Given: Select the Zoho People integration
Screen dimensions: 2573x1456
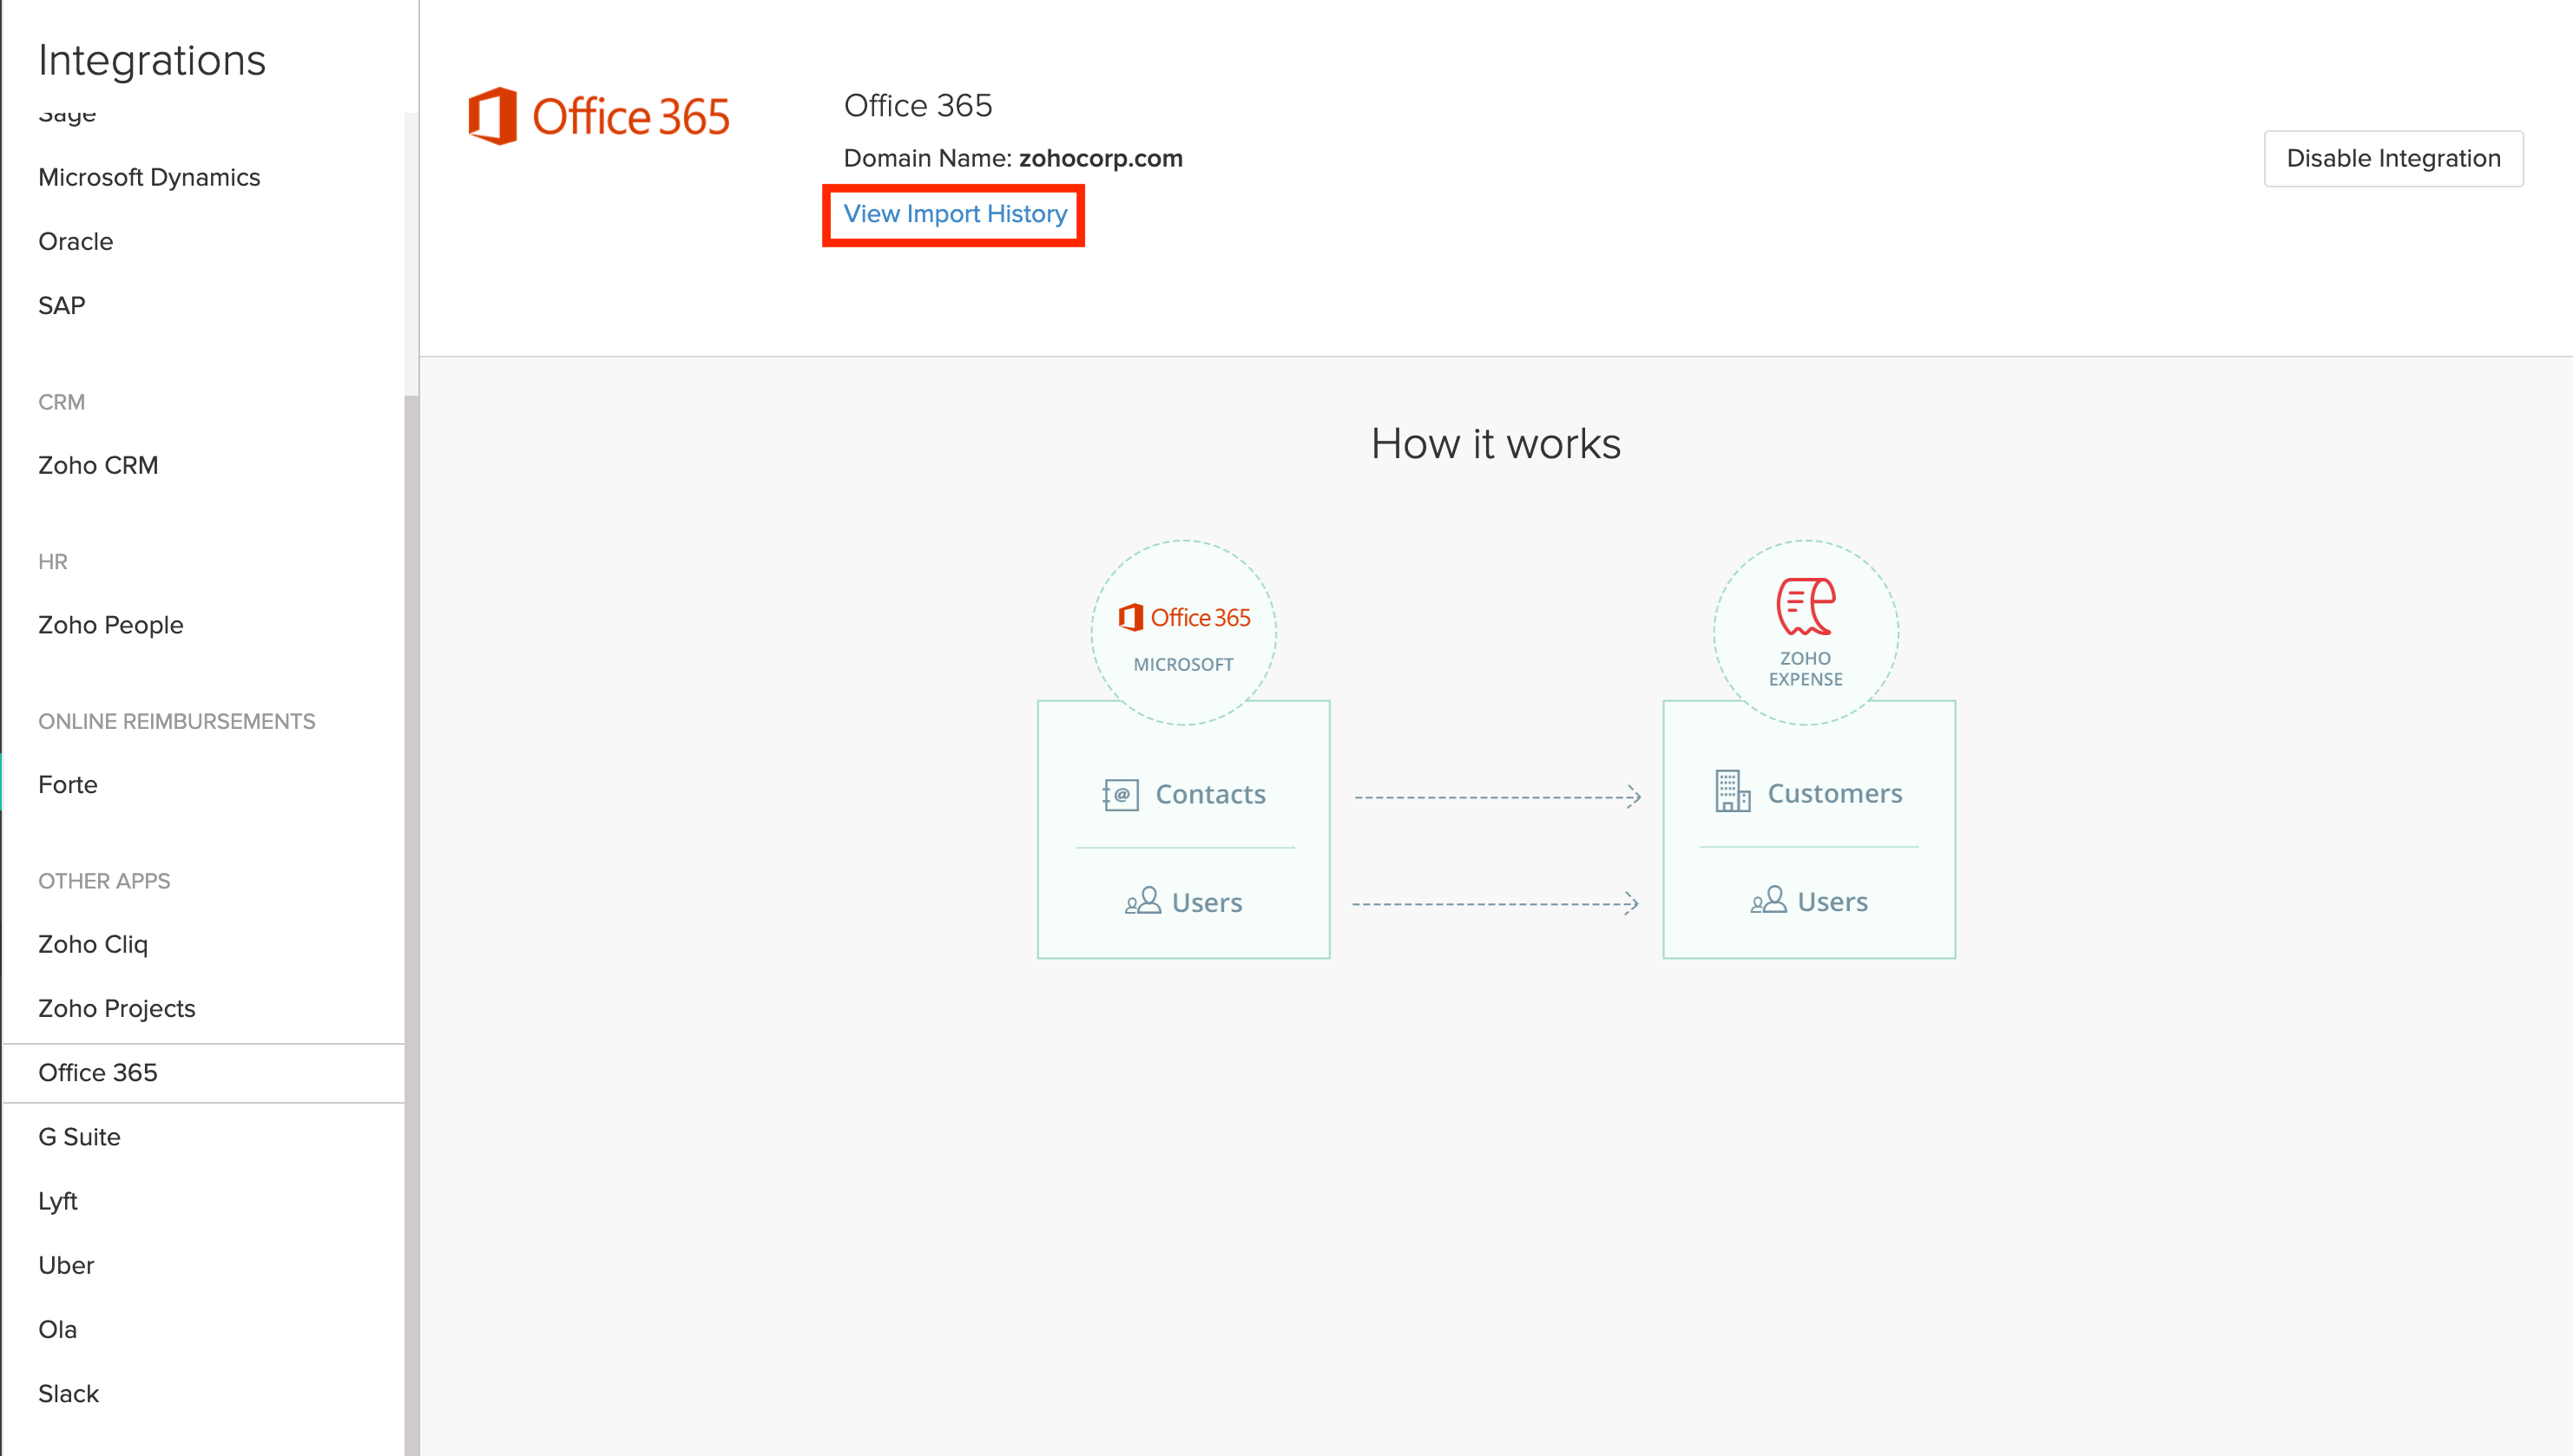Looking at the screenshot, I should 110,624.
